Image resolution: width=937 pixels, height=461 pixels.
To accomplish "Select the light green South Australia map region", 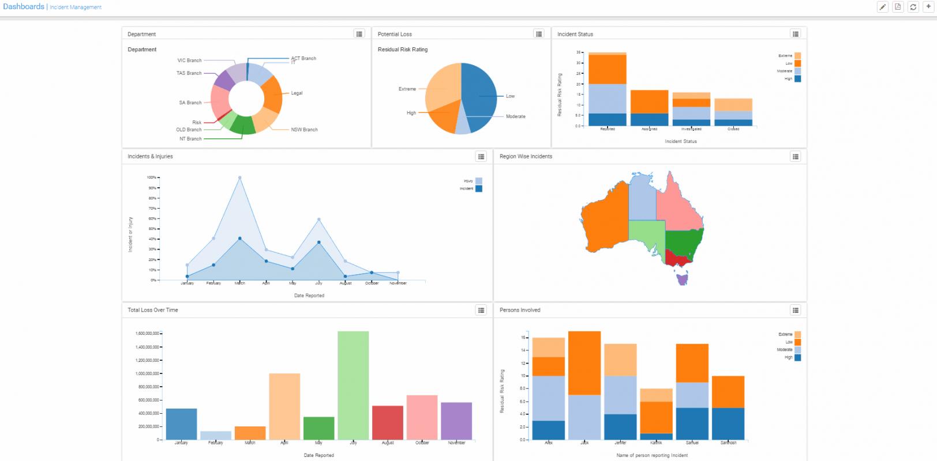I will (x=646, y=233).
